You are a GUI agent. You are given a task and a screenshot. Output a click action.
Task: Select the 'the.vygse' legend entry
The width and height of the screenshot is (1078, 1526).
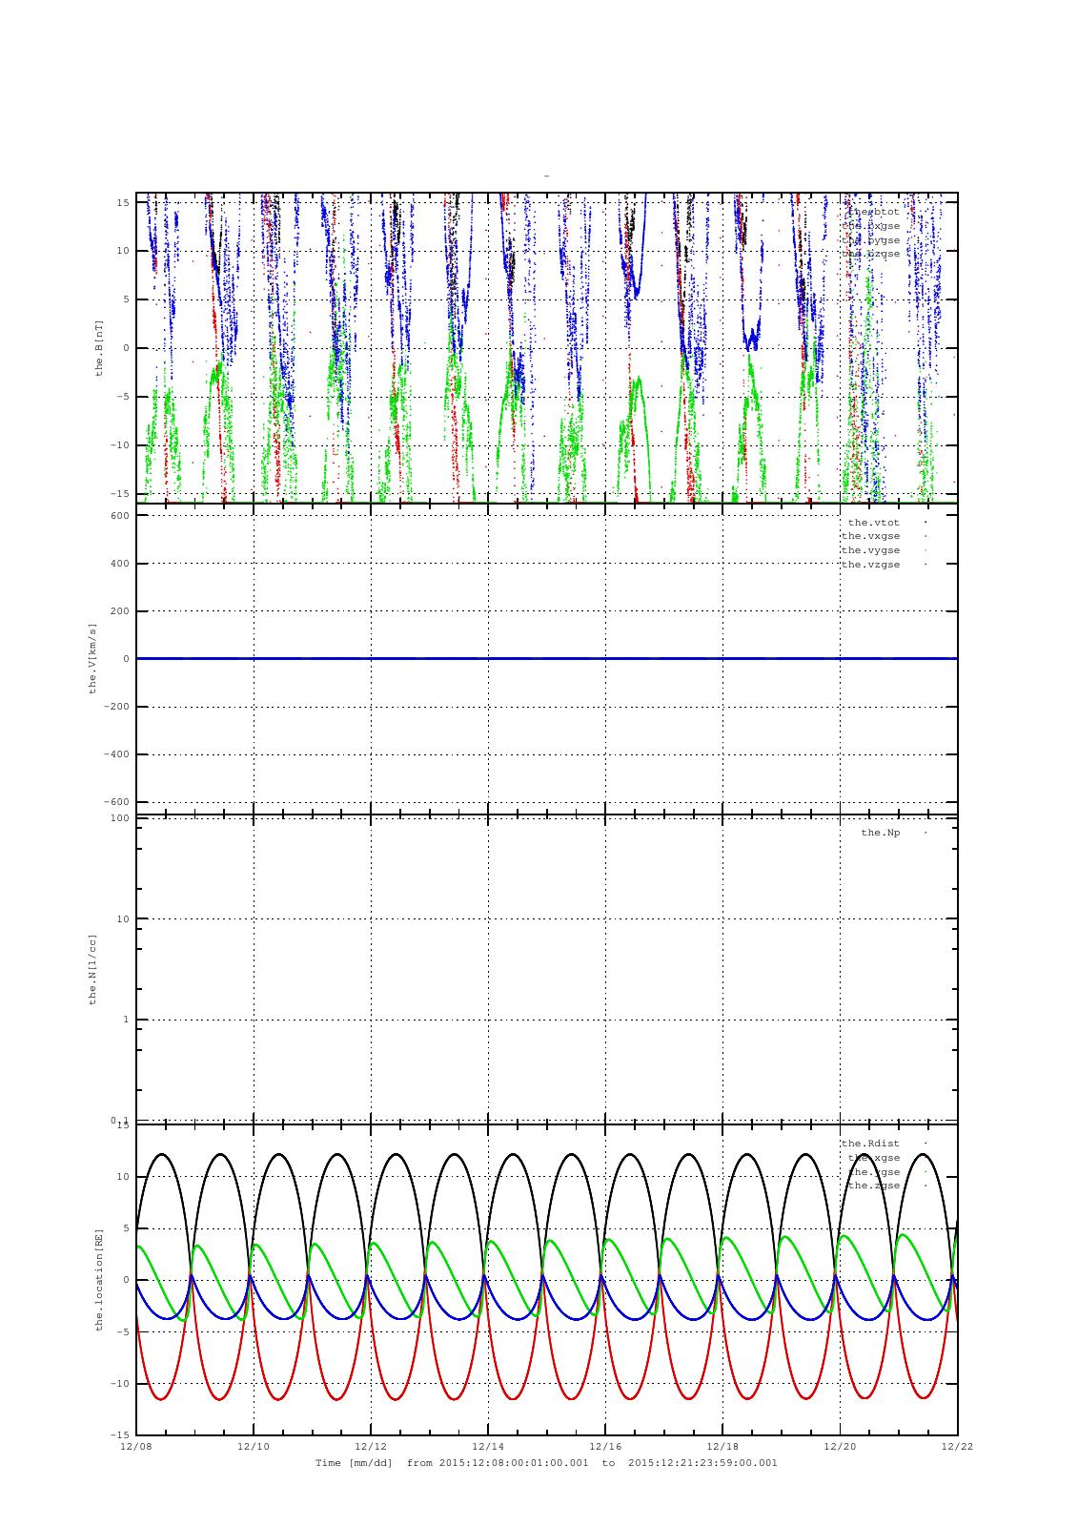coord(870,550)
